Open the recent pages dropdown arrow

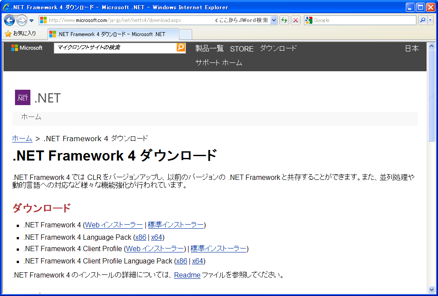(32, 20)
